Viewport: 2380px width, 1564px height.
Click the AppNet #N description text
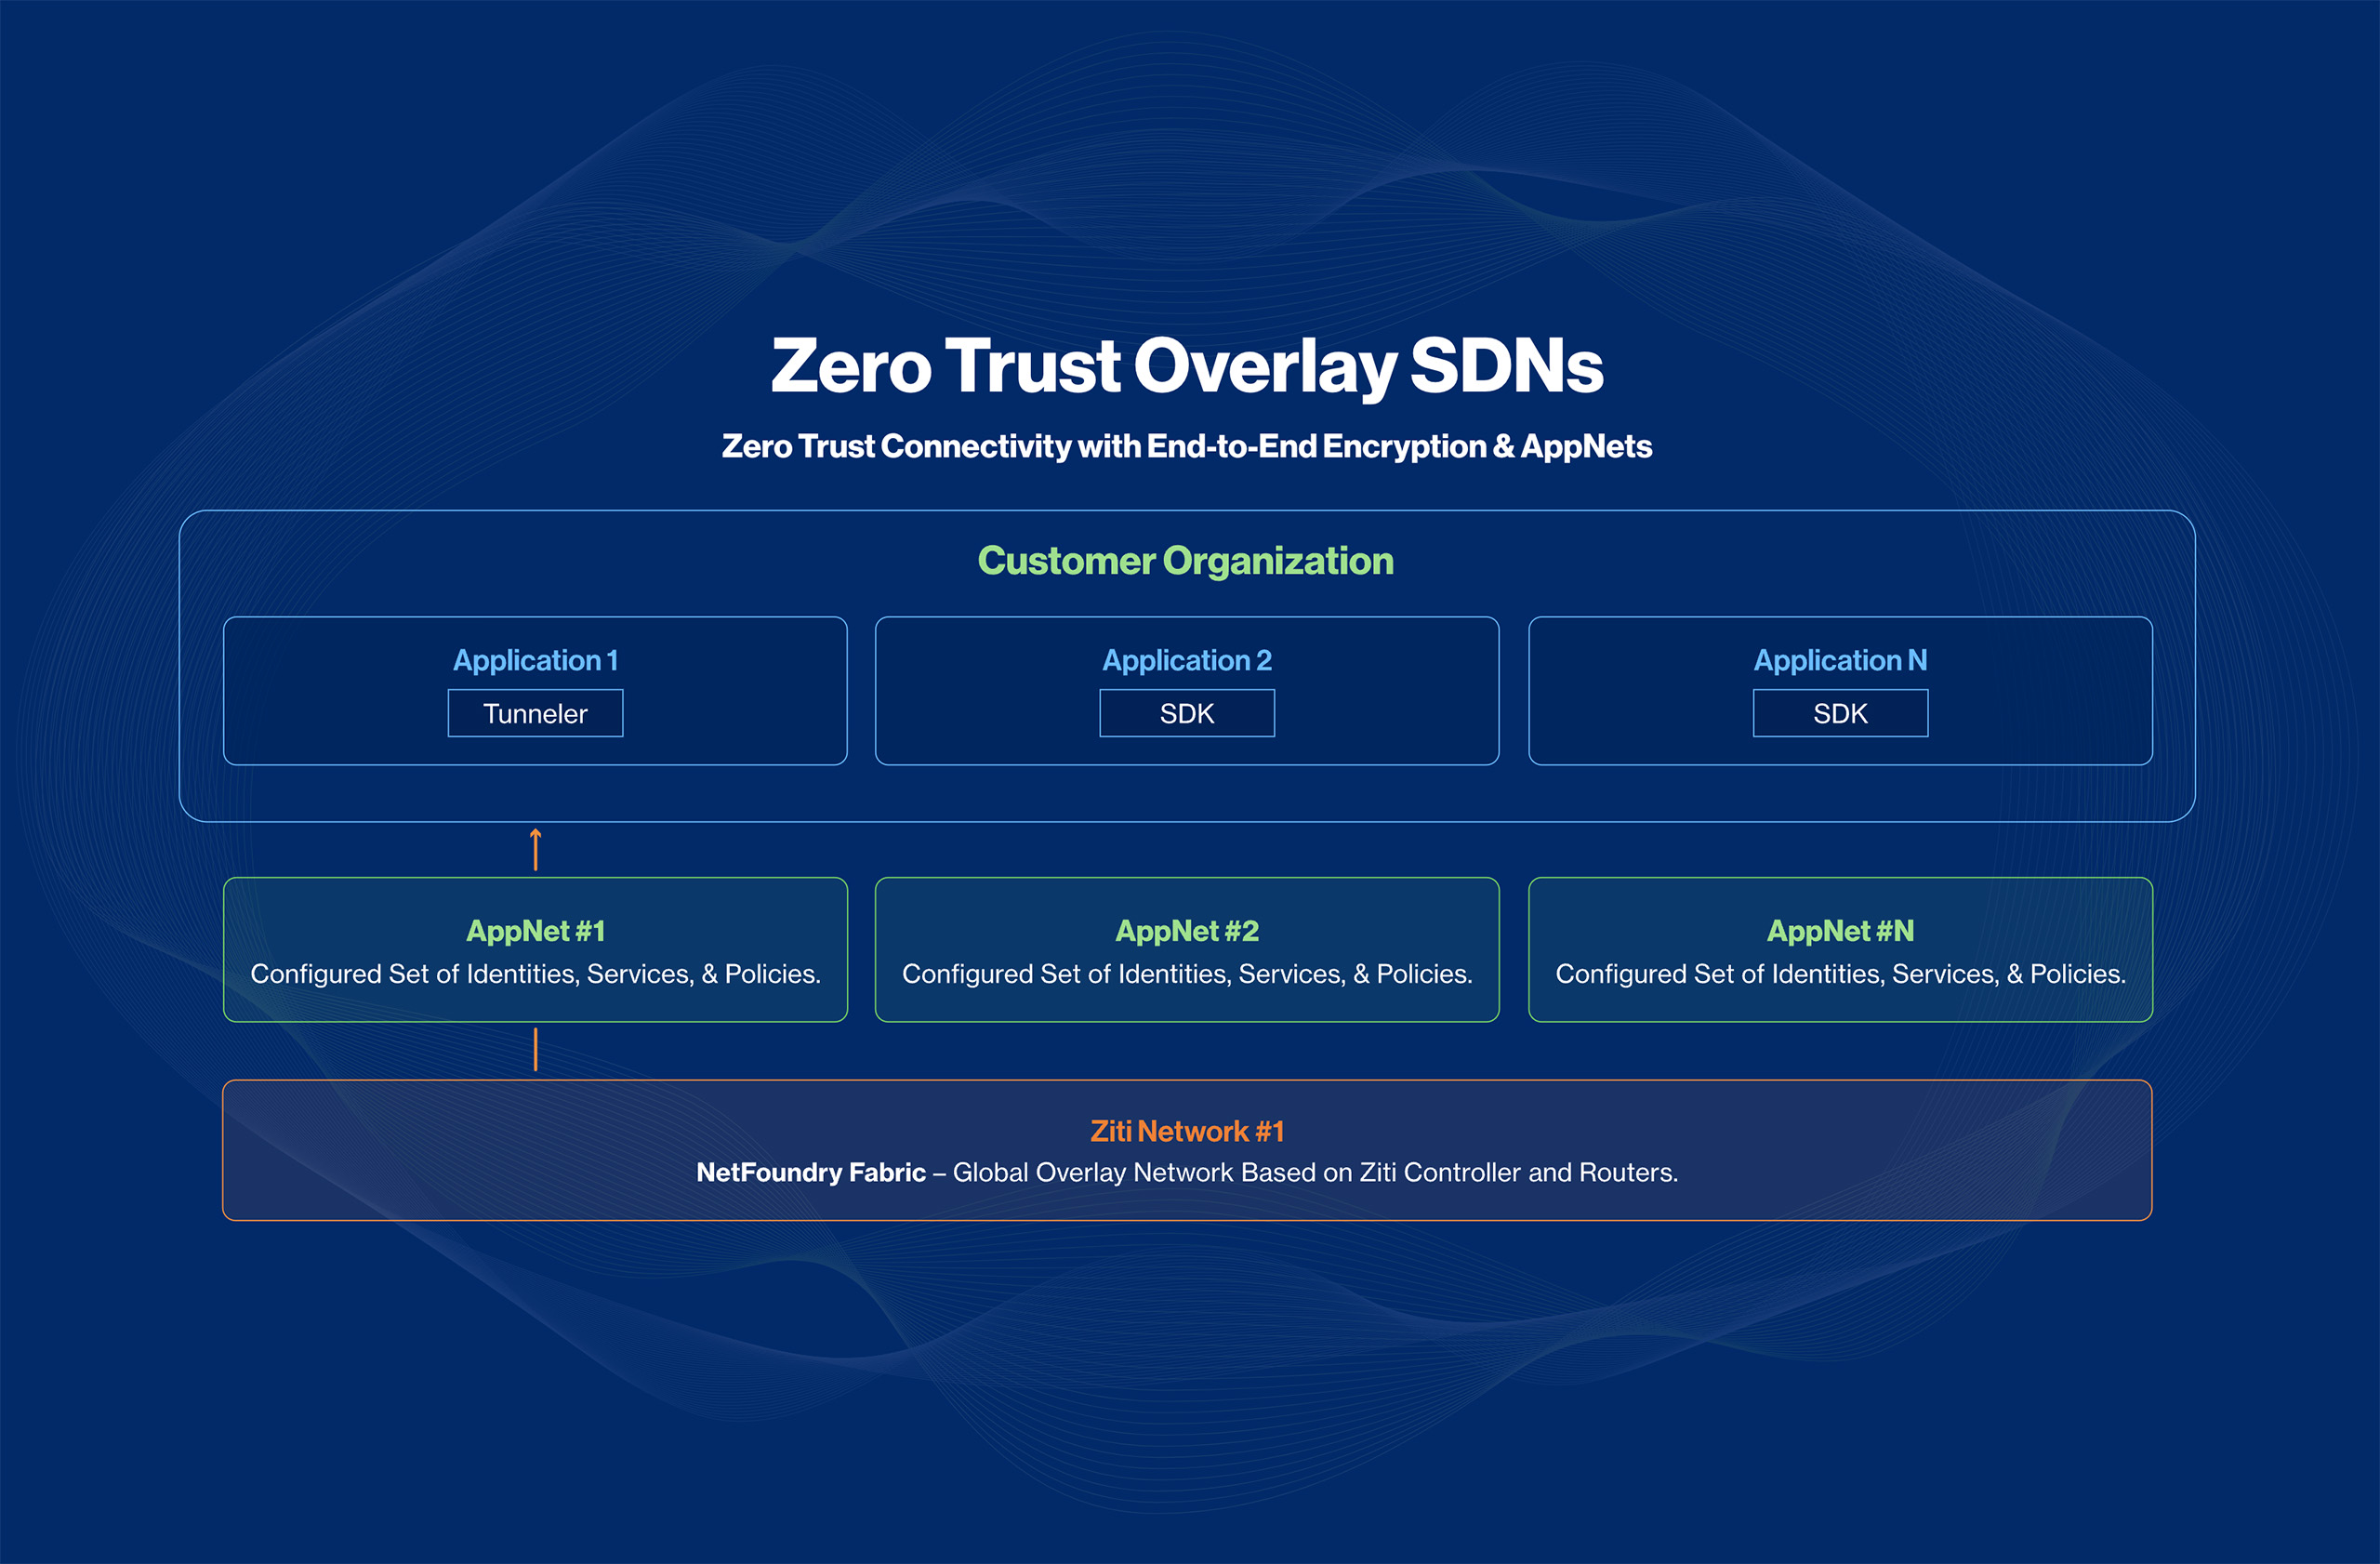coord(1840,974)
